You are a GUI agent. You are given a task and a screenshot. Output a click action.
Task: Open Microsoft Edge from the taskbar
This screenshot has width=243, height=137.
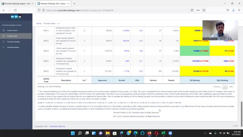click(x=136, y=133)
